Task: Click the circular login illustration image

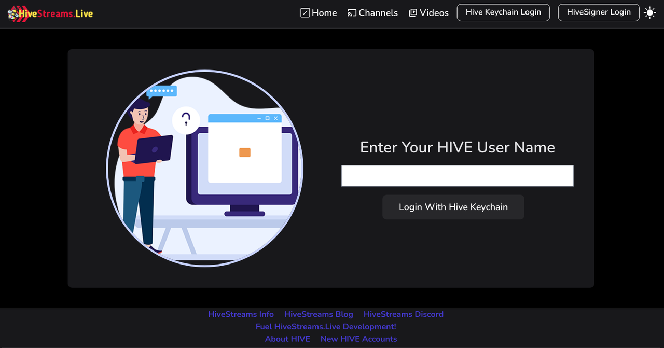Action: [x=205, y=169]
